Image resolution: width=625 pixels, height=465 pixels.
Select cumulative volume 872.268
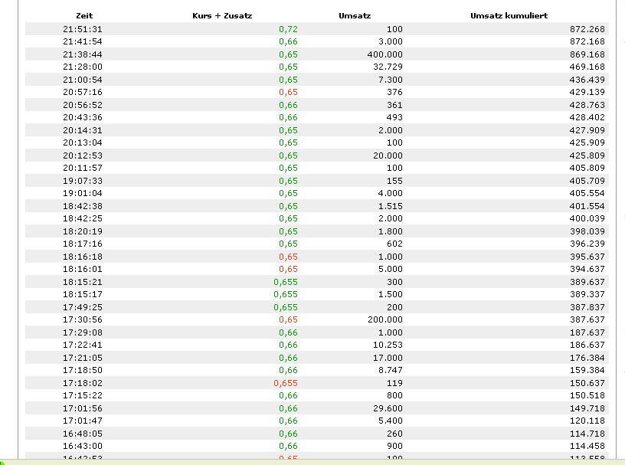587,29
